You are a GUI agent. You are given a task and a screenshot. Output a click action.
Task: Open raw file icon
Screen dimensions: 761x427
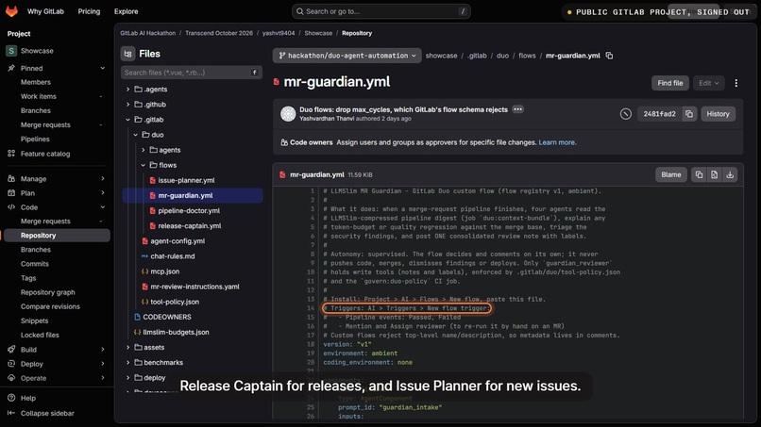[715, 175]
